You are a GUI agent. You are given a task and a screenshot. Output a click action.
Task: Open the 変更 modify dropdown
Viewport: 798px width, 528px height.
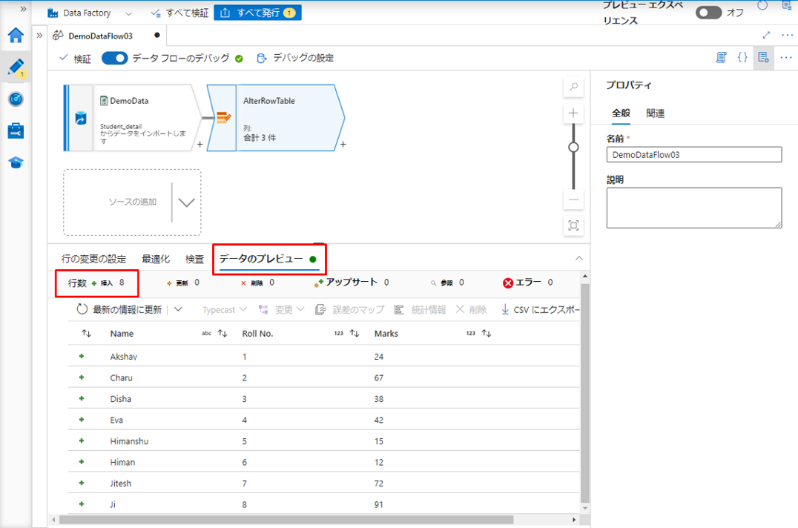[281, 310]
